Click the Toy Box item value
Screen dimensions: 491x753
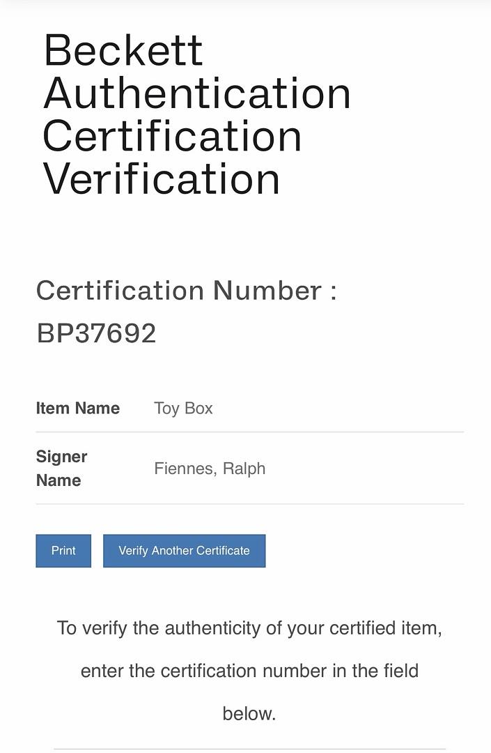pyautogui.click(x=183, y=409)
